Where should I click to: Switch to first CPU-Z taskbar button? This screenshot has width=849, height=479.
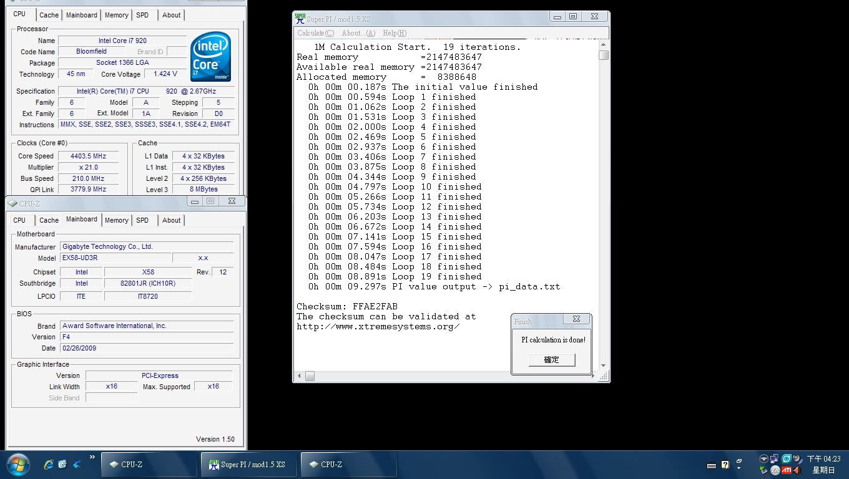coord(149,465)
